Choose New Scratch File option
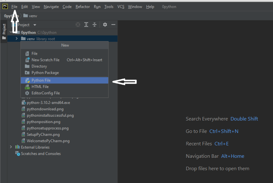Viewport: 273px width, 183px height. 64,60
